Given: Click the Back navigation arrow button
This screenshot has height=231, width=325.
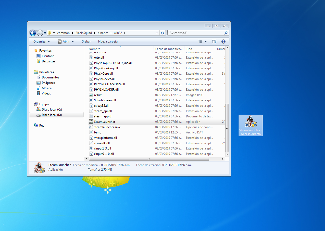Looking at the screenshot, I should coord(33,33).
